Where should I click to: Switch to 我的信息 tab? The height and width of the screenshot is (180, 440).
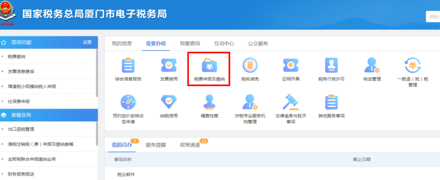coord(122,43)
